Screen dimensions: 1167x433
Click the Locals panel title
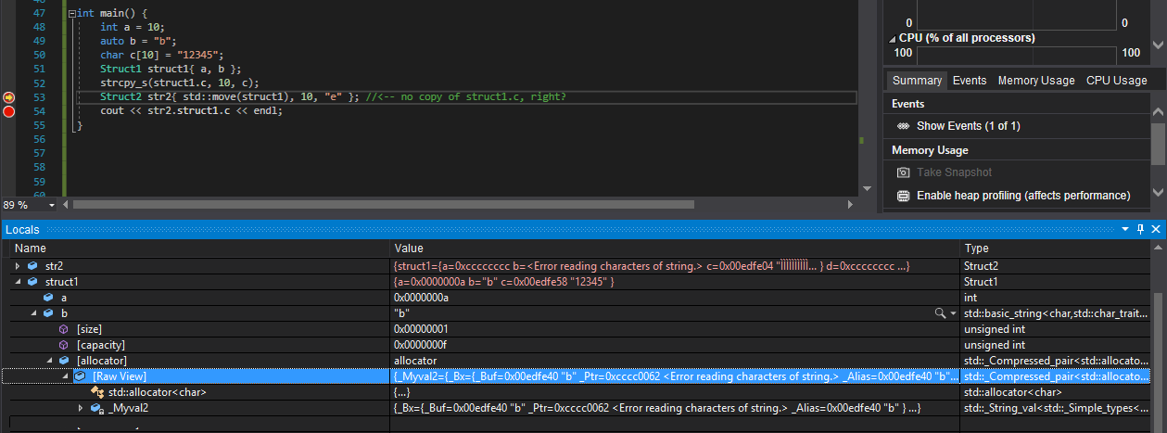(x=24, y=229)
